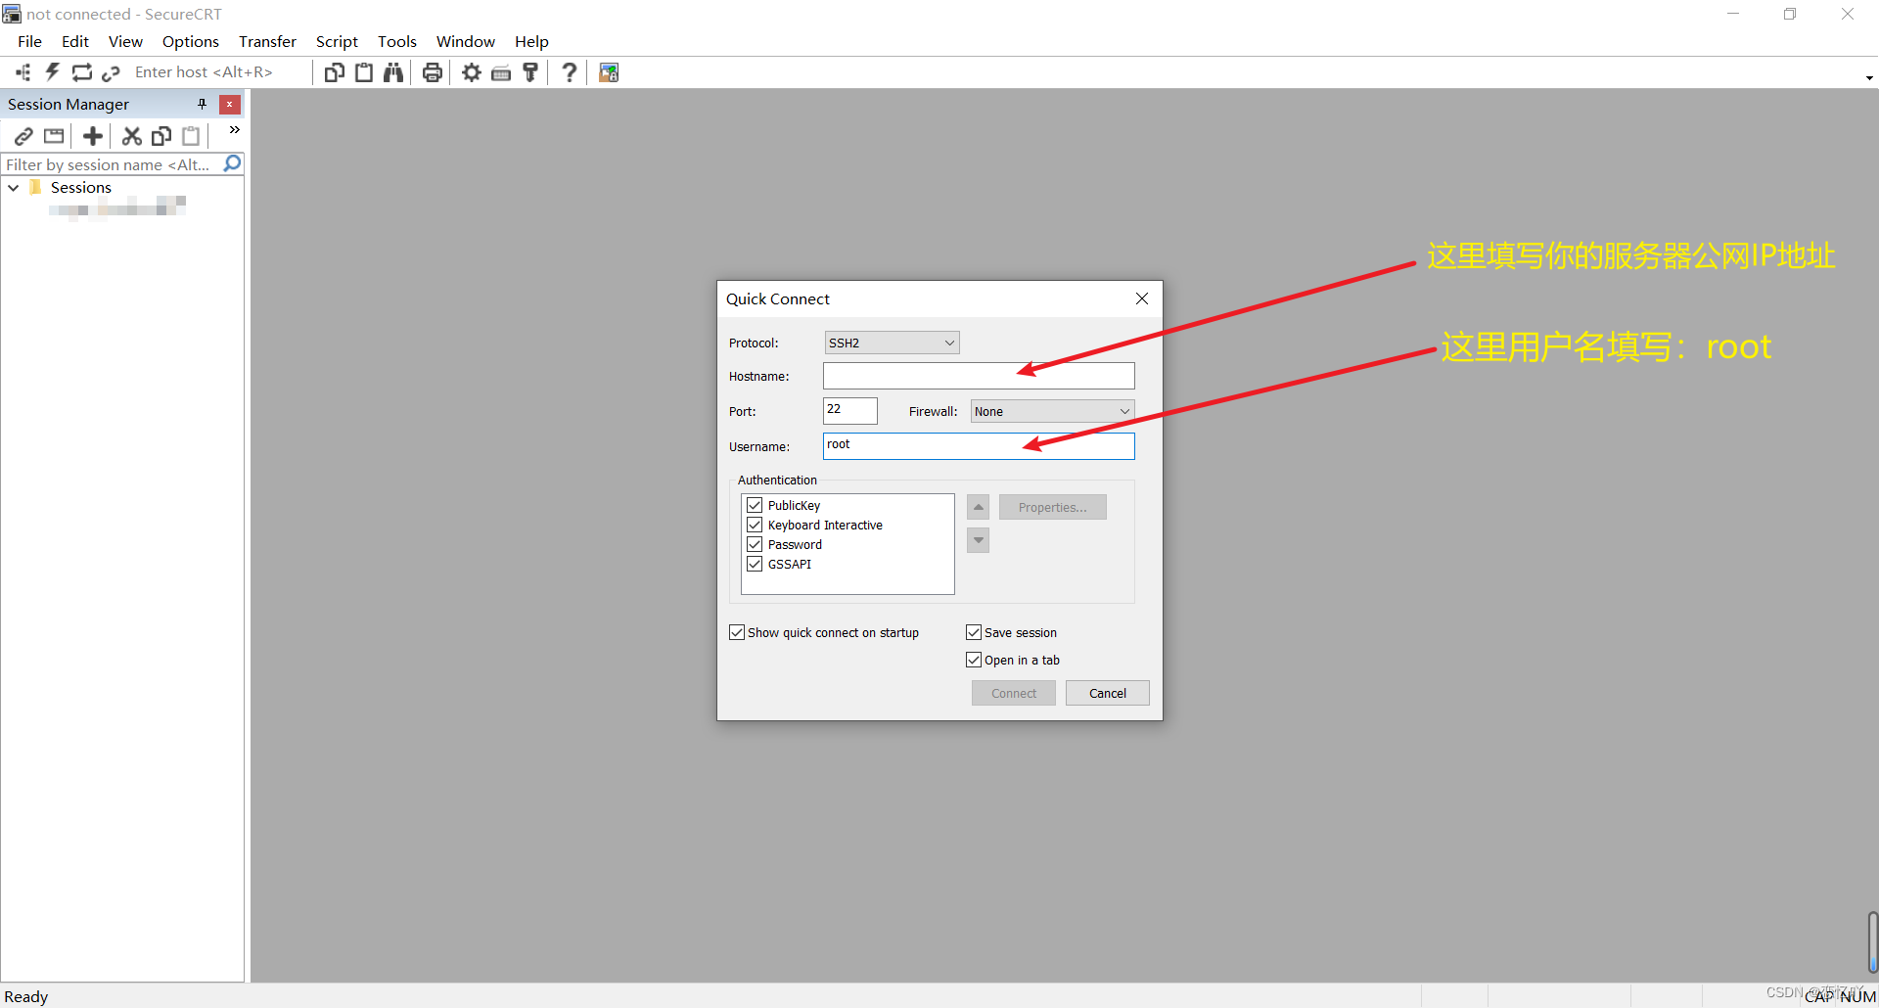Click the New Session plus icon
1879x1008 pixels.
[x=93, y=136]
